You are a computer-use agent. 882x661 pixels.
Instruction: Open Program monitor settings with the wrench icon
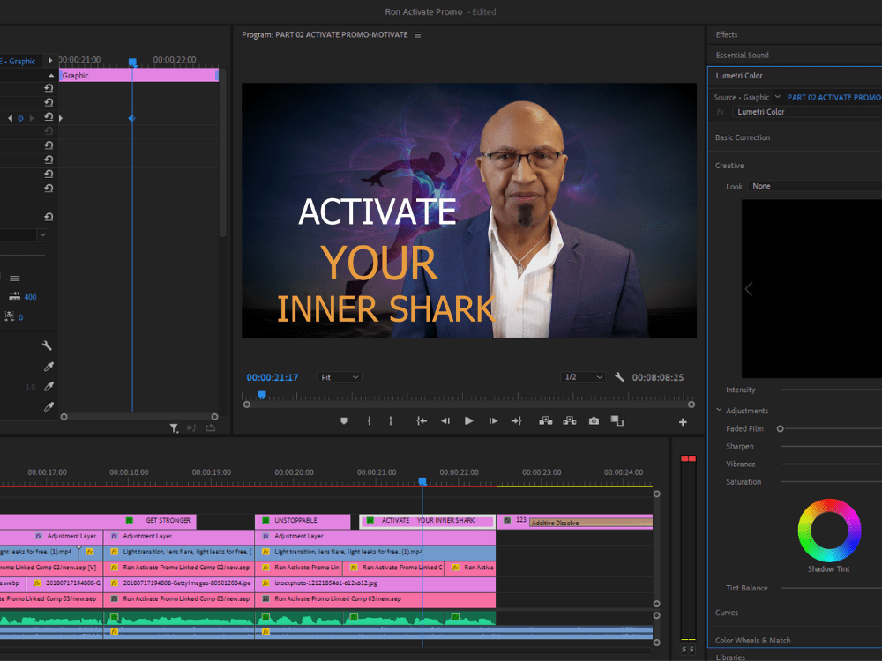point(619,376)
